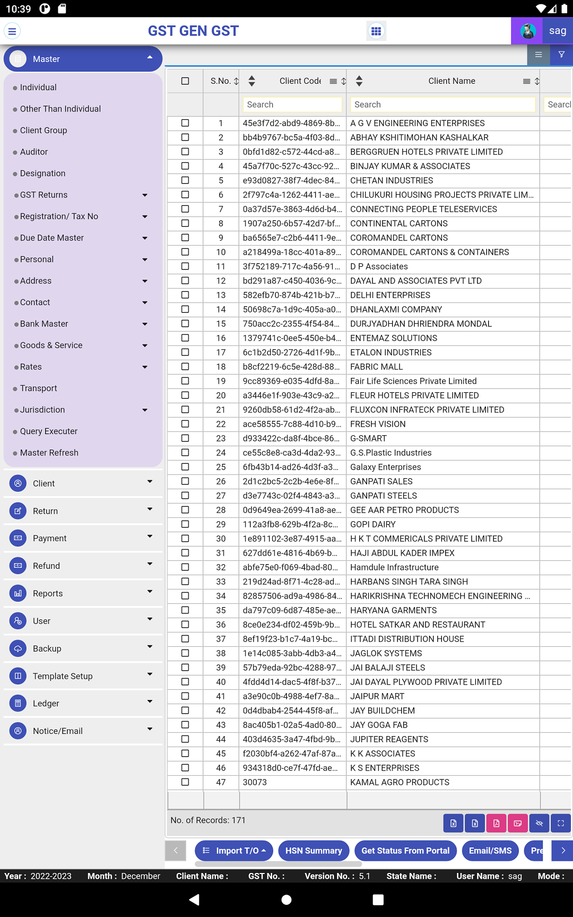The height and width of the screenshot is (917, 573).
Task: Expand the Reports section arrow
Action: click(x=150, y=591)
